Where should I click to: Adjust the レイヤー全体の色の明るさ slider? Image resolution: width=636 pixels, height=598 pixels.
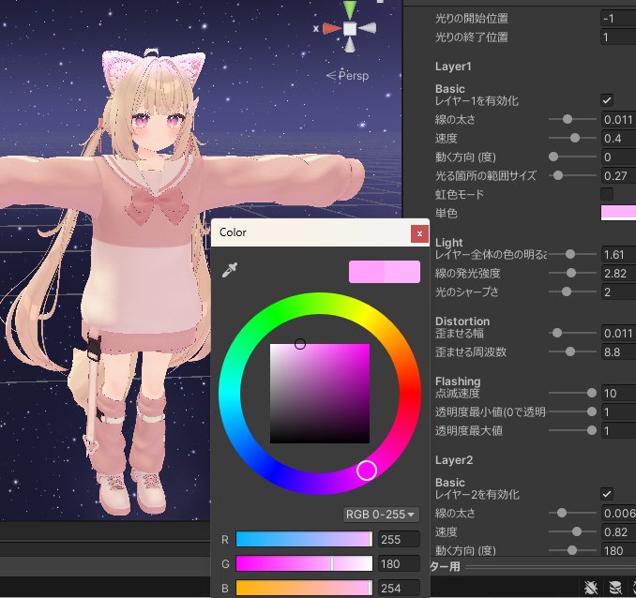pos(573,254)
